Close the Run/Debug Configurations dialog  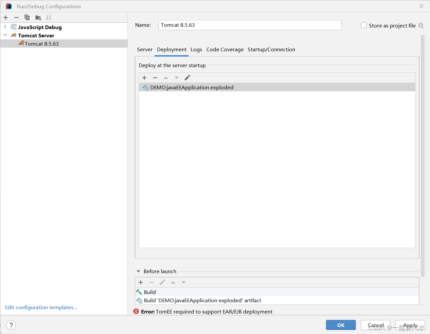click(421, 6)
